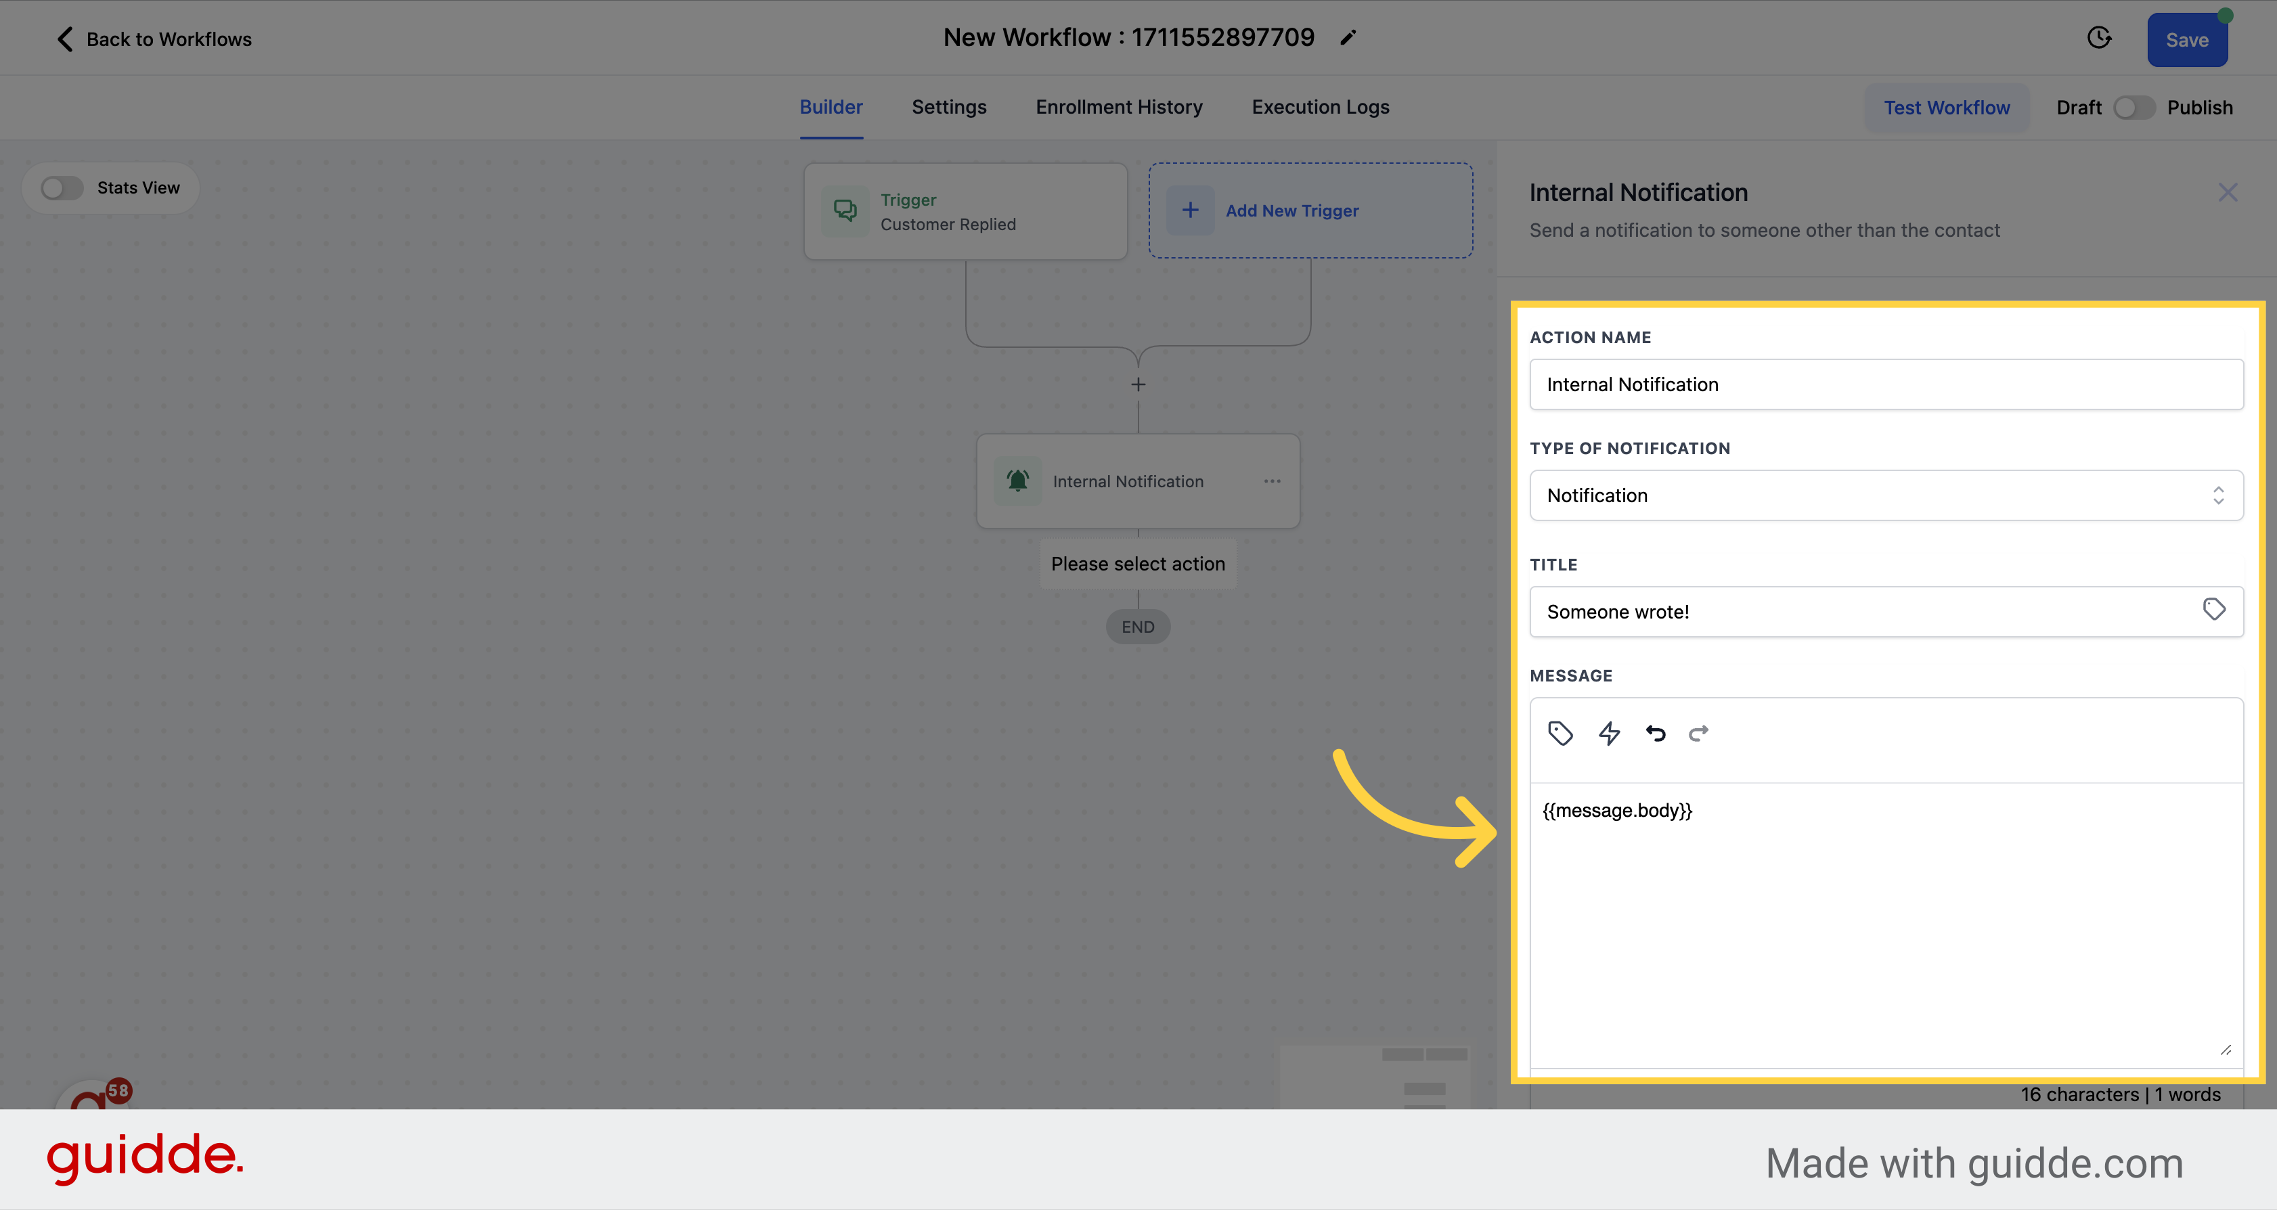Screen dimensions: 2277x1210
Task: Redo the message edit
Action: pos(1698,734)
